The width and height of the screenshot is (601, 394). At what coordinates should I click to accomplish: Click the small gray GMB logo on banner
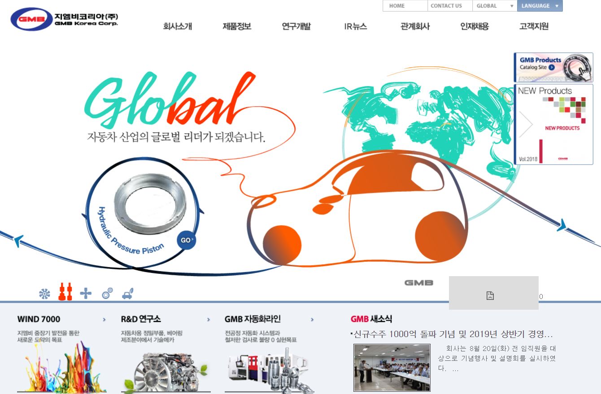(419, 283)
